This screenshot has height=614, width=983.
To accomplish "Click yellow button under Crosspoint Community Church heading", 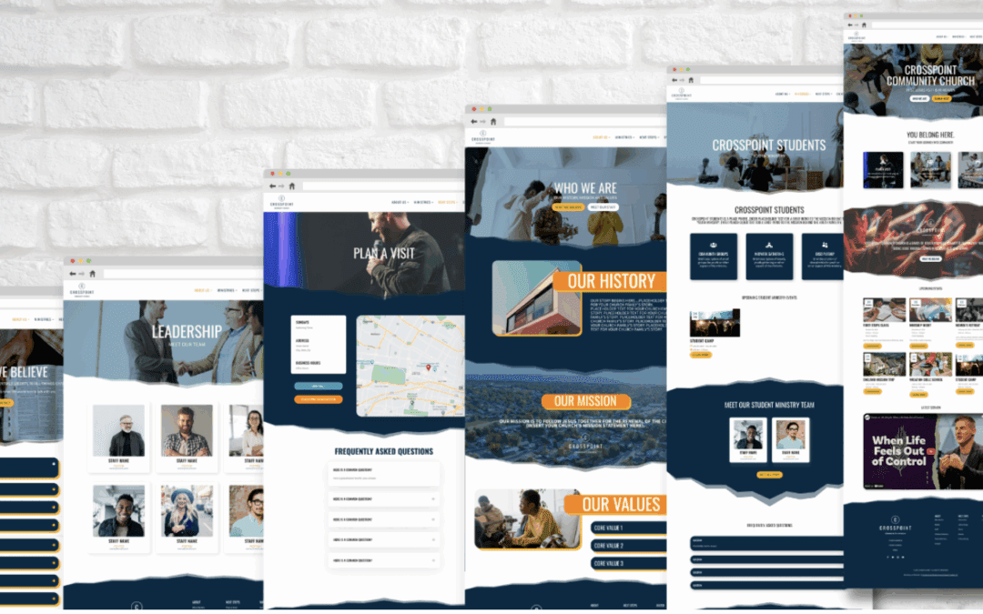I will coord(942,98).
